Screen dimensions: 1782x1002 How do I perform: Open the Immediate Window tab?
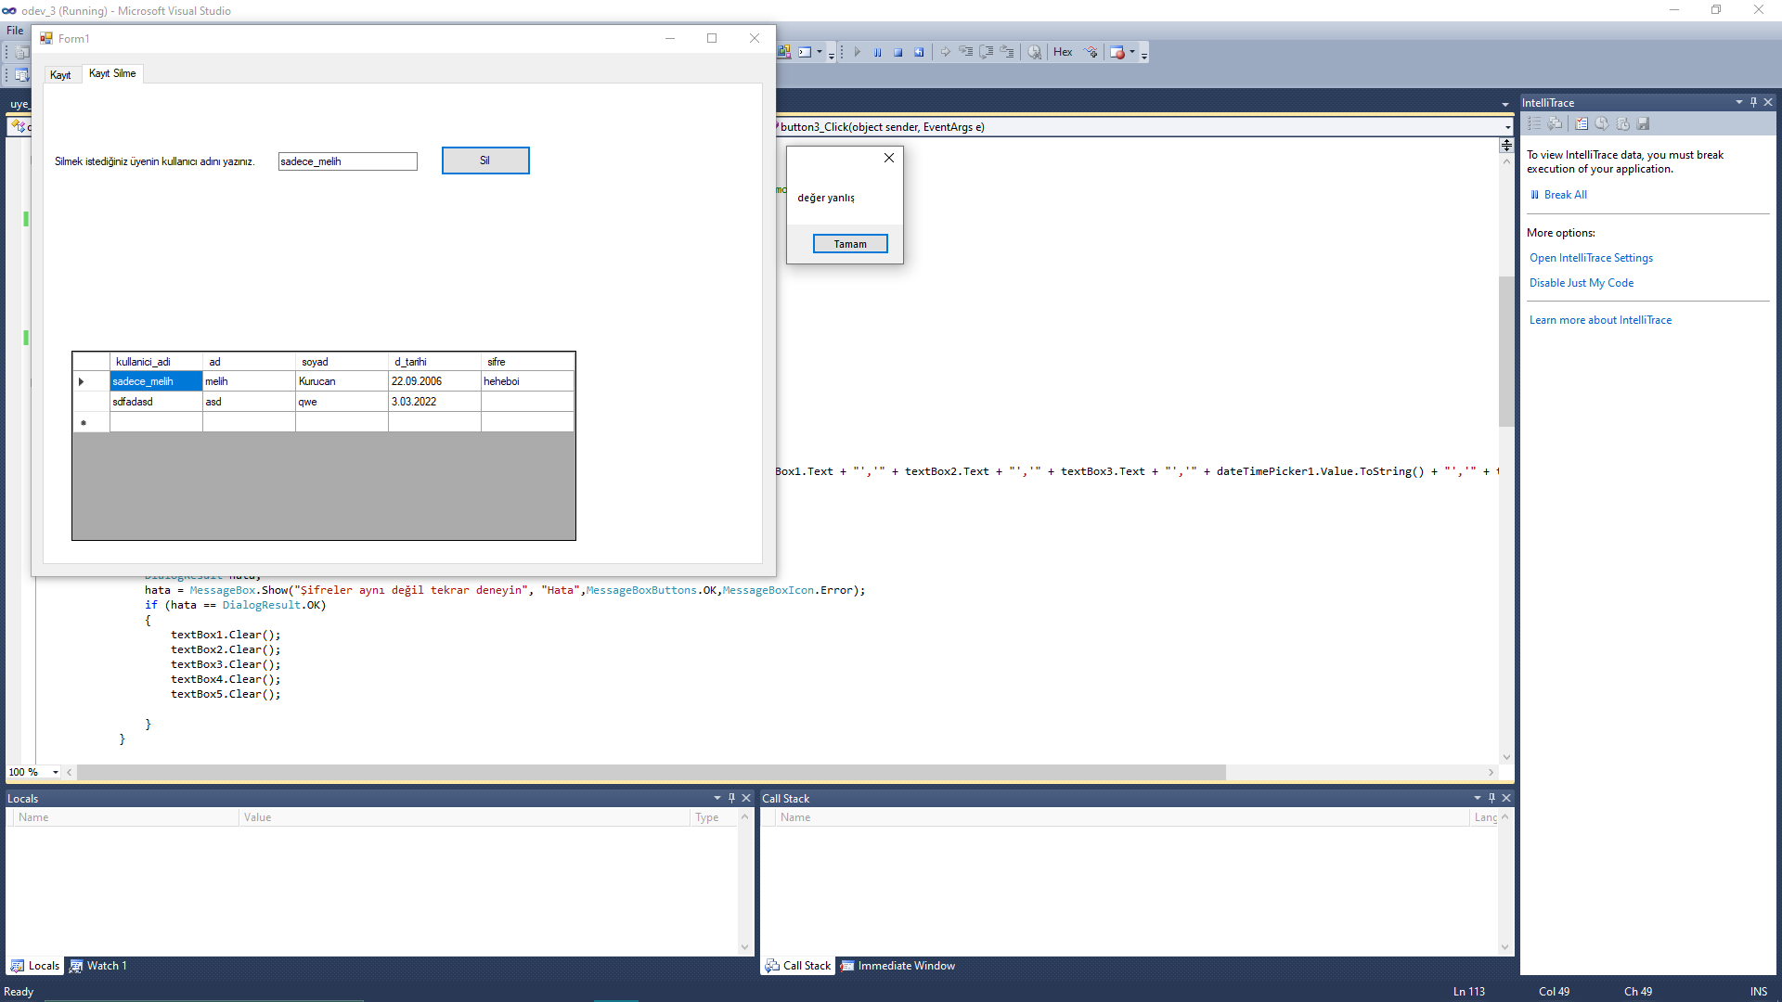tap(897, 966)
